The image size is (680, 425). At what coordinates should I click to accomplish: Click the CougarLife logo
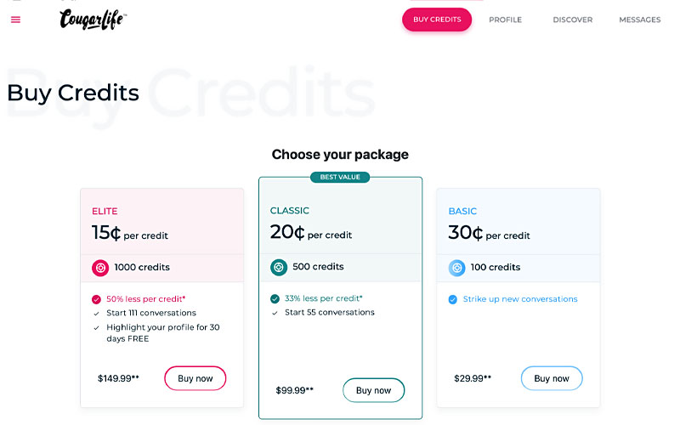tap(93, 20)
